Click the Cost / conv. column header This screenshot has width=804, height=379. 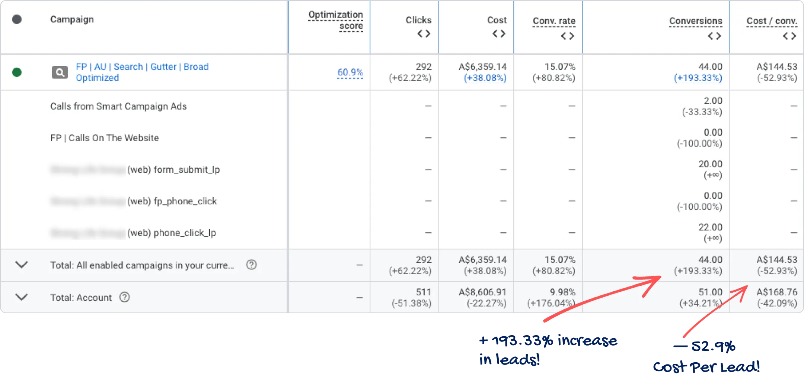tap(772, 21)
